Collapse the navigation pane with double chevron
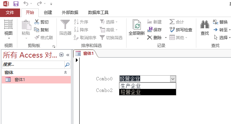 pyautogui.click(x=68, y=55)
